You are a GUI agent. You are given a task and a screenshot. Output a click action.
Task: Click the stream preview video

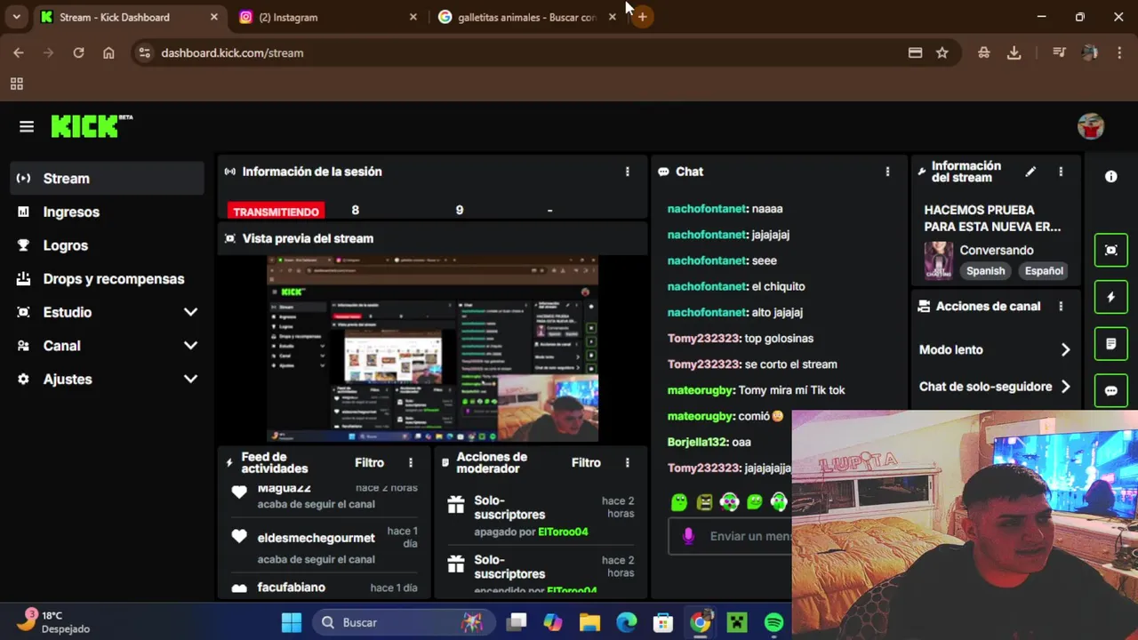(x=433, y=349)
